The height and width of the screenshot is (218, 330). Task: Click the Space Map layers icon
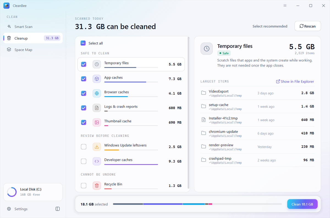[x=9, y=50]
